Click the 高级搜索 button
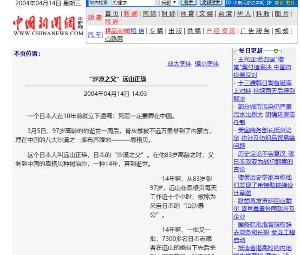 pos(211,2)
